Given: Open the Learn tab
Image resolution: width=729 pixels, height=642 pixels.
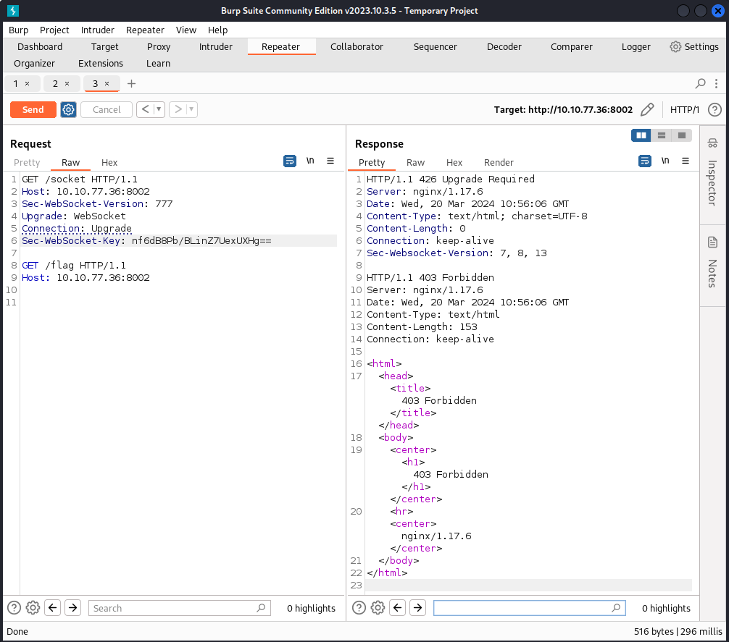Looking at the screenshot, I should pos(158,64).
